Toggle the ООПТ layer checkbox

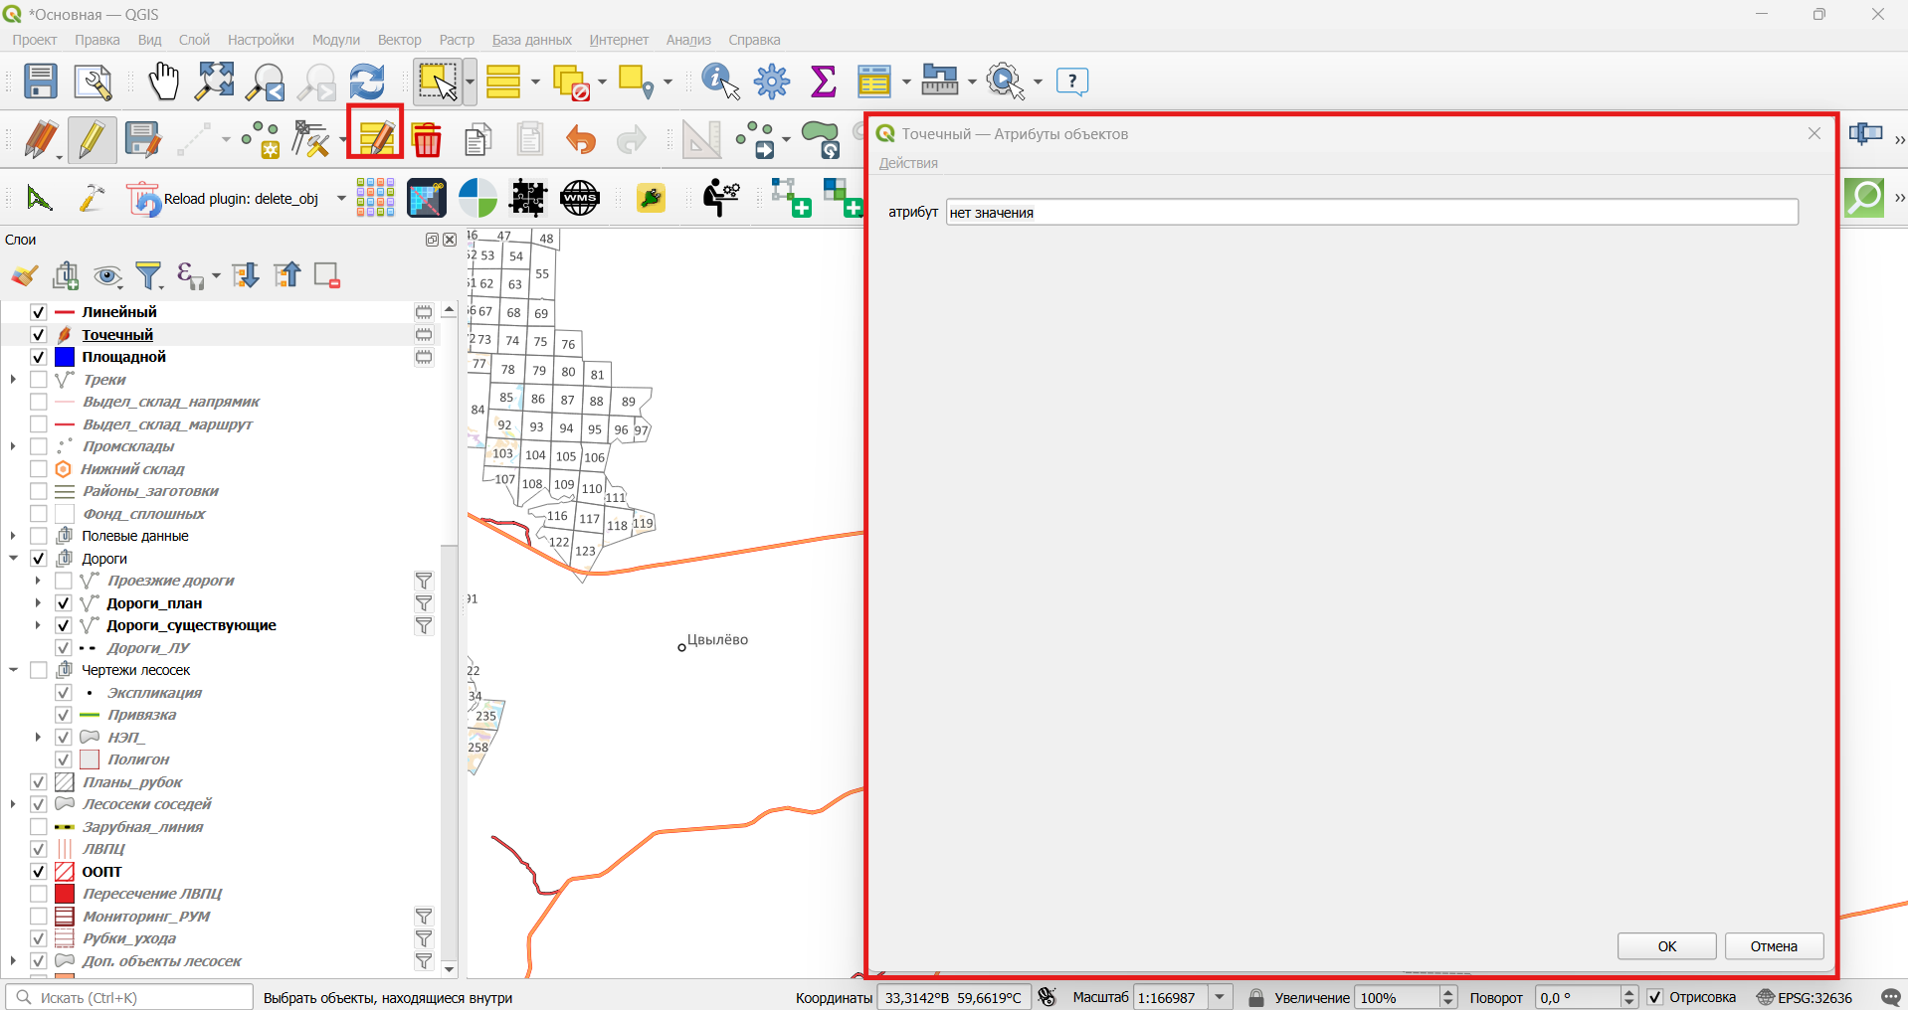pyautogui.click(x=39, y=872)
